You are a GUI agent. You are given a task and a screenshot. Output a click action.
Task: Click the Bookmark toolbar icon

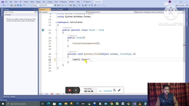pyautogui.click(x=95, y=5)
